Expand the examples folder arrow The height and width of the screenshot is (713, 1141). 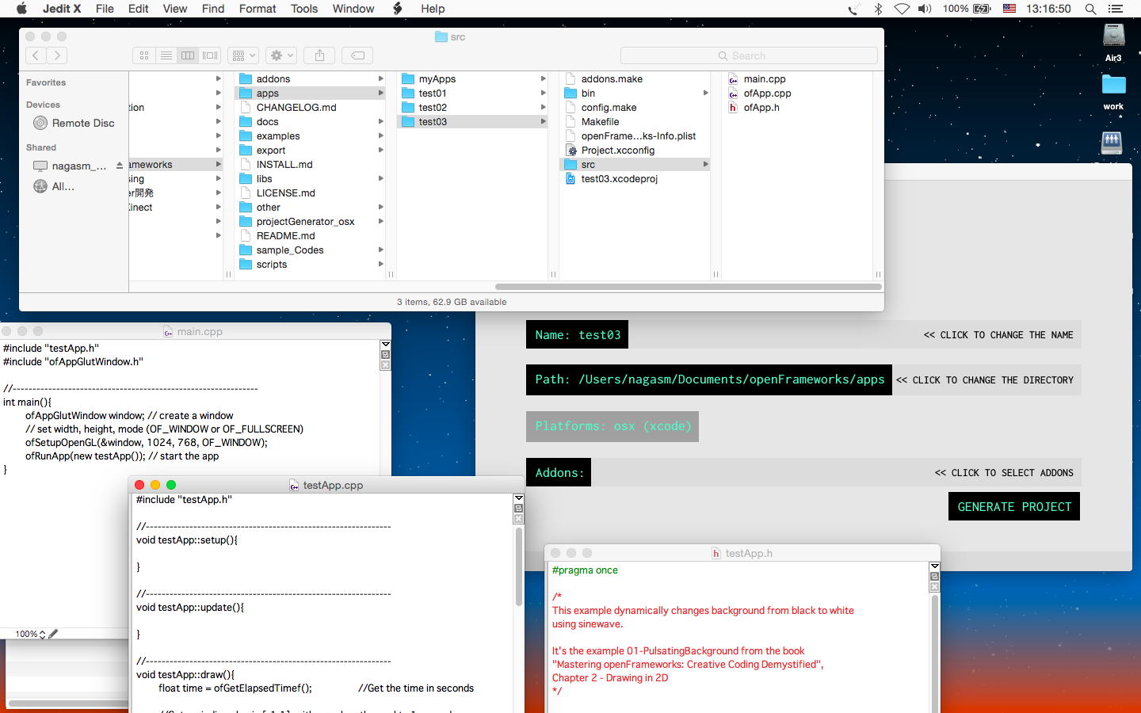click(x=381, y=136)
